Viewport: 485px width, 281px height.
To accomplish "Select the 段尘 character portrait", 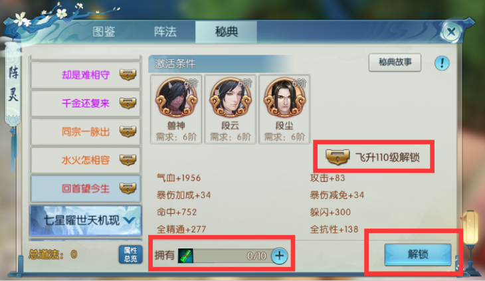I will pos(284,97).
